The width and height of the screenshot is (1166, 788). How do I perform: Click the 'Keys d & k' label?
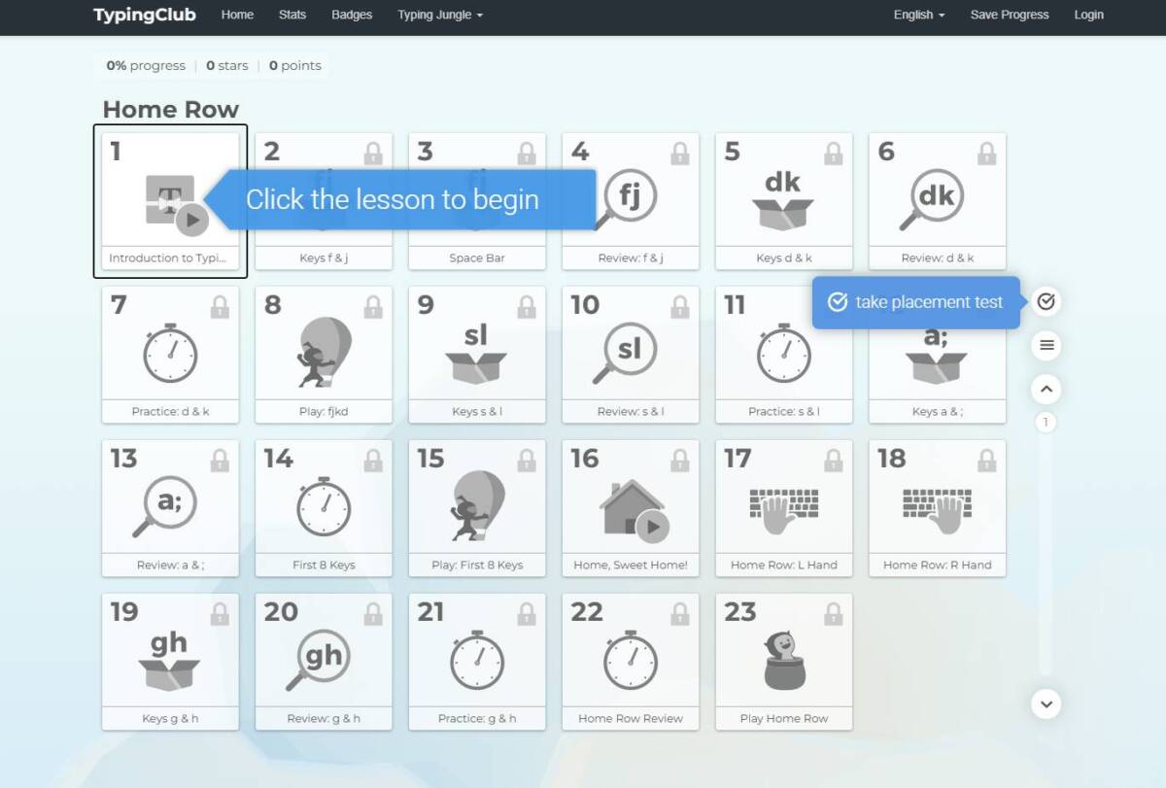point(783,258)
